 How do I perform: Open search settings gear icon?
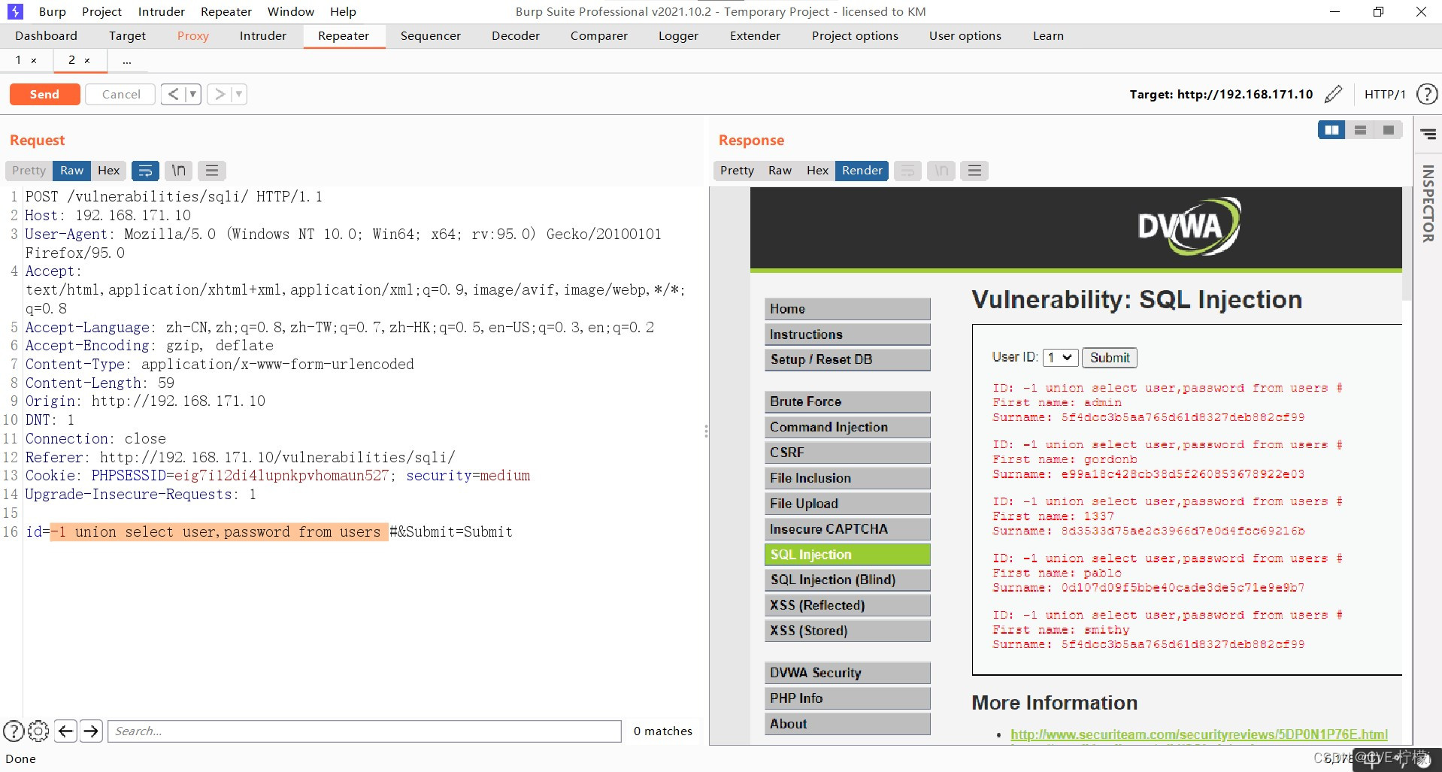38,731
